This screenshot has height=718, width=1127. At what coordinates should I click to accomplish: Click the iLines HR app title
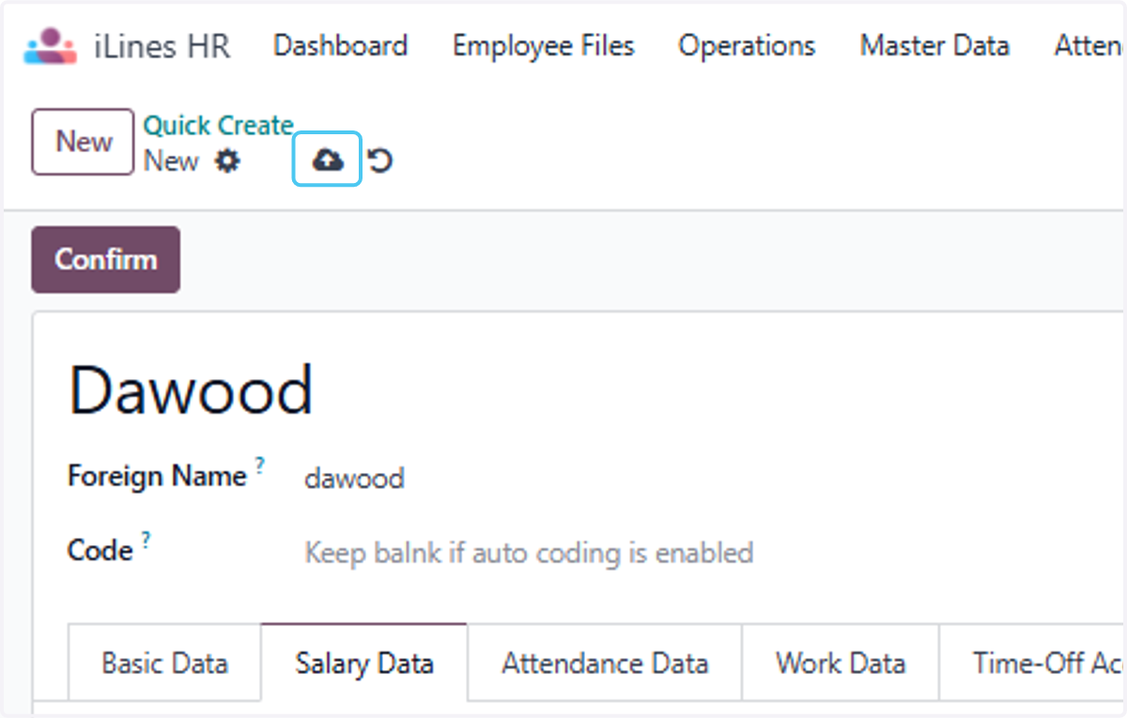[162, 46]
